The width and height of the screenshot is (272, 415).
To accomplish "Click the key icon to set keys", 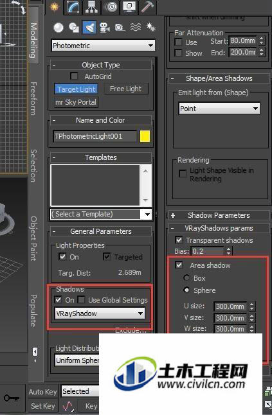I will coord(12,398).
